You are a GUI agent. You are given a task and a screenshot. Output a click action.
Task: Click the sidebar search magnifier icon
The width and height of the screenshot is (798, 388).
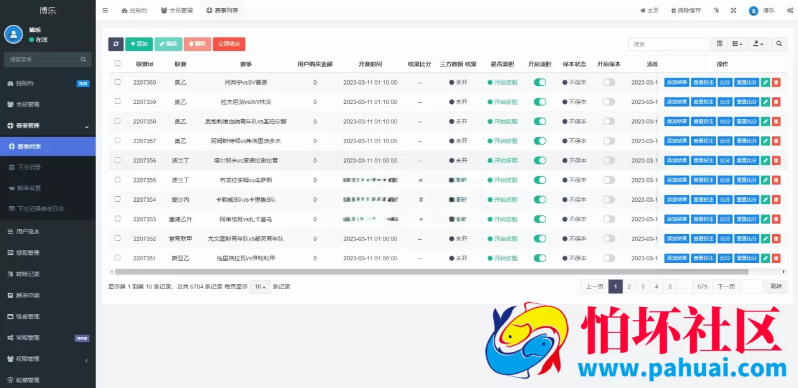pos(83,60)
